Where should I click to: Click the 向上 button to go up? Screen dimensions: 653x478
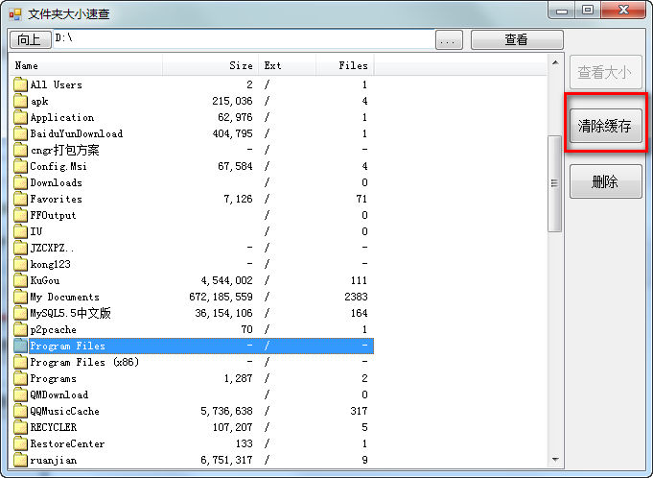(30, 39)
